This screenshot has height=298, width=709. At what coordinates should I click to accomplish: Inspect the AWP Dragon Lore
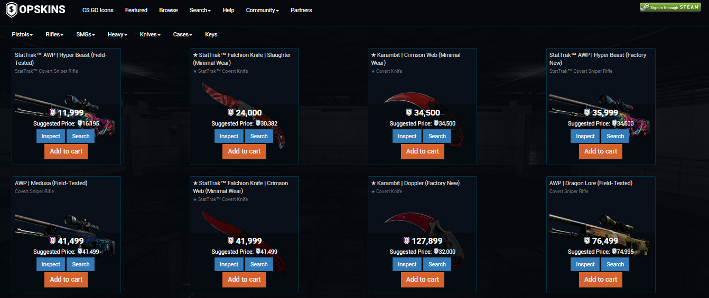pos(585,264)
